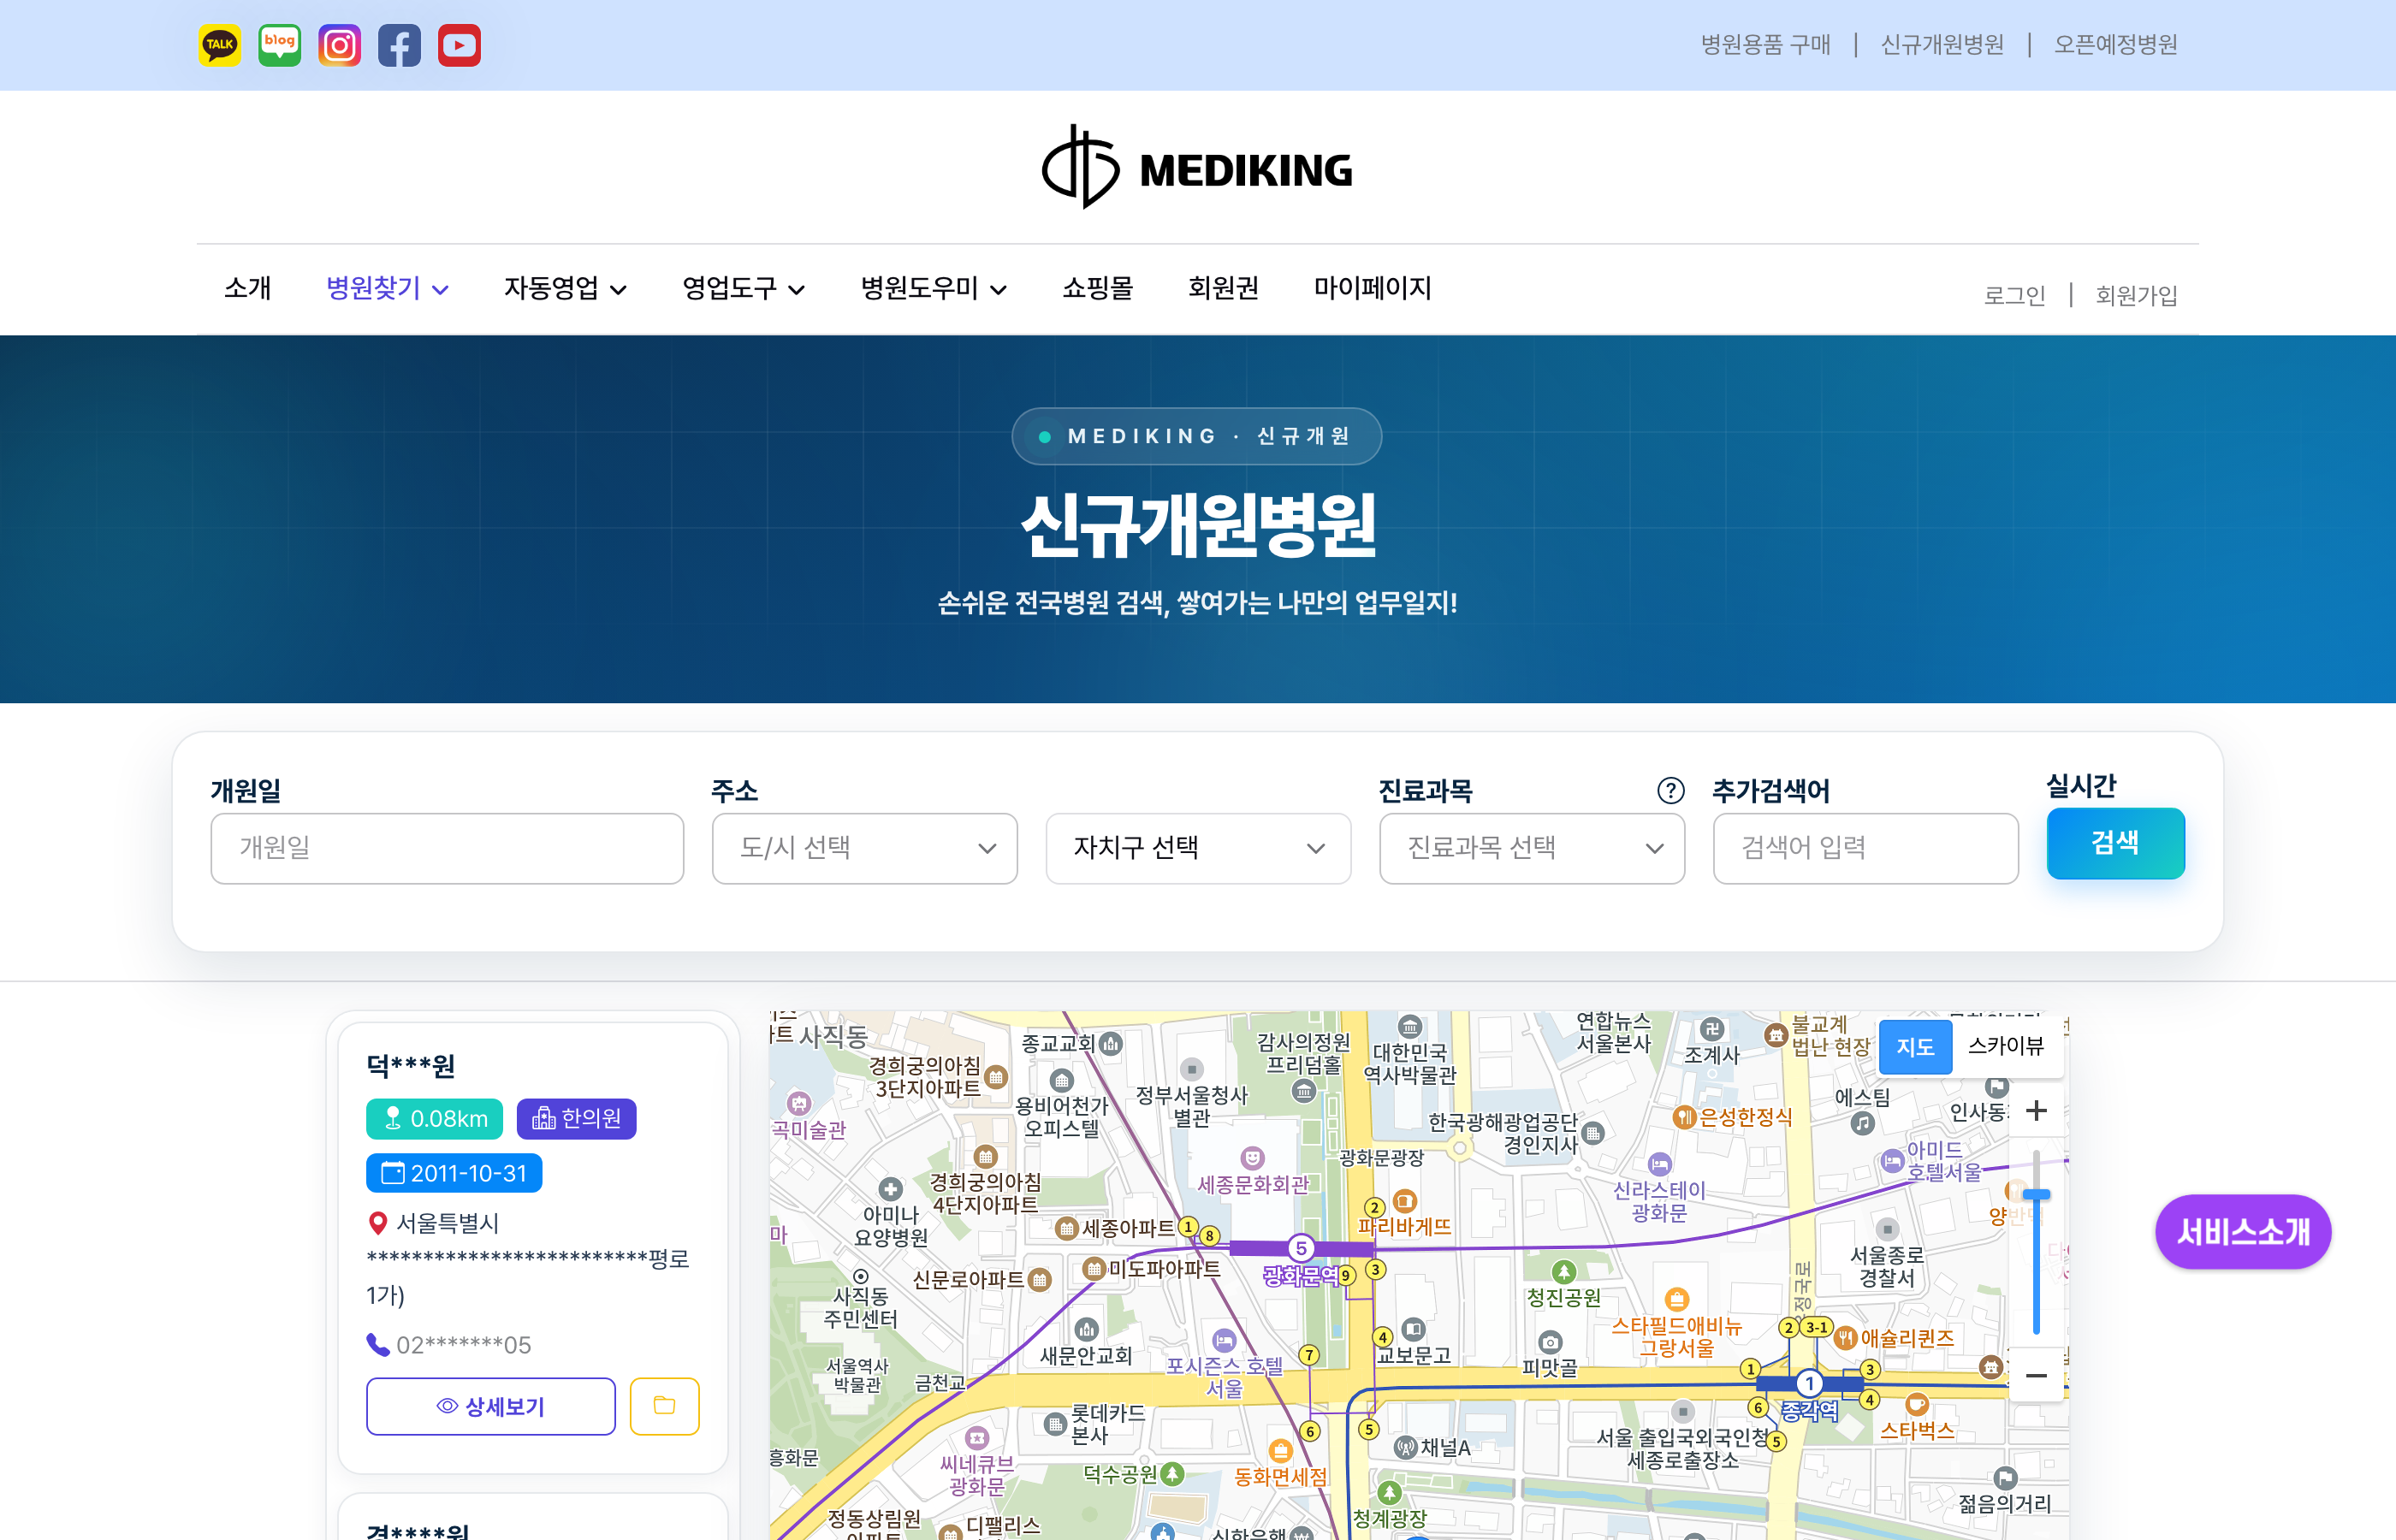
Task: Click the map zoom level slider handle
Action: coord(2036,1194)
